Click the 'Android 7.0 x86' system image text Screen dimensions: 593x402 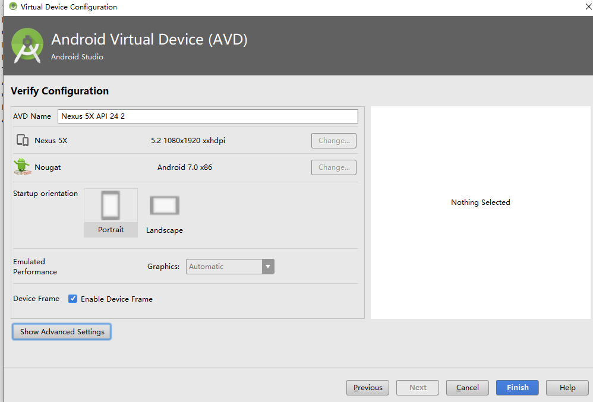(x=185, y=167)
